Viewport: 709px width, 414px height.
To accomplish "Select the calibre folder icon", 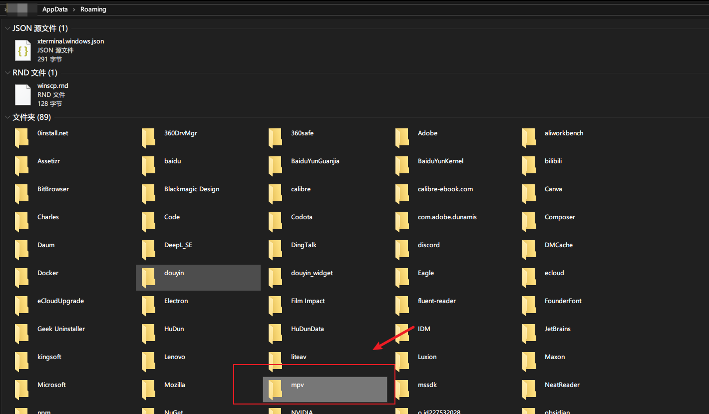I will click(x=275, y=194).
